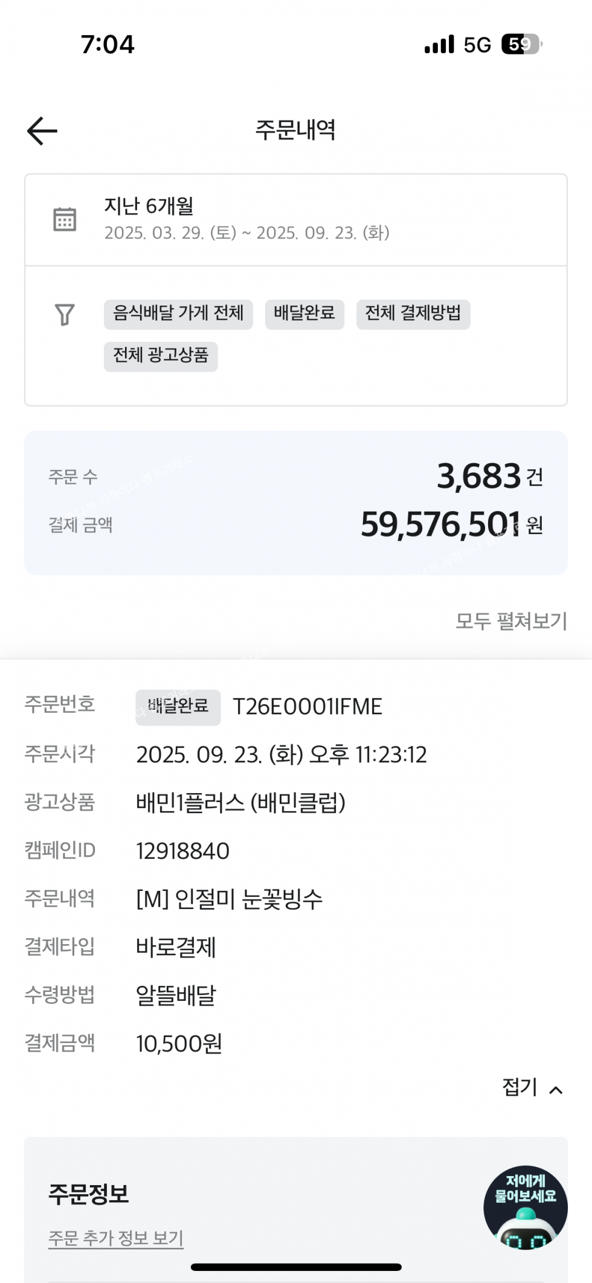This screenshot has width=592, height=1283.
Task: Tap the 배달완료 badge next to order number
Action: (x=178, y=707)
